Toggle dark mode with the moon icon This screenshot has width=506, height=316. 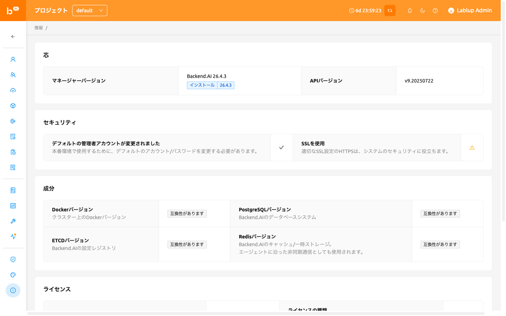click(x=422, y=11)
